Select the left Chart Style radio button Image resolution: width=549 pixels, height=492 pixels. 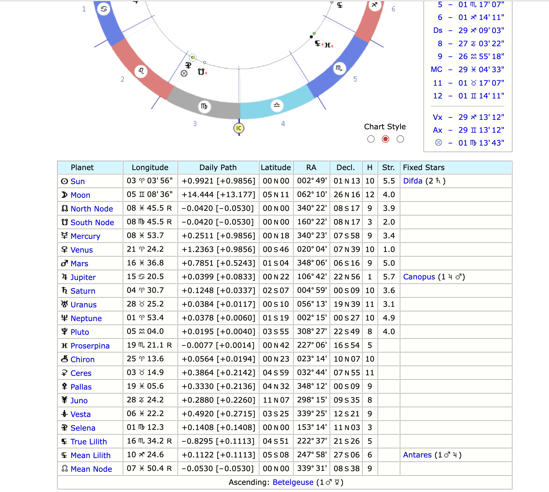coord(371,139)
